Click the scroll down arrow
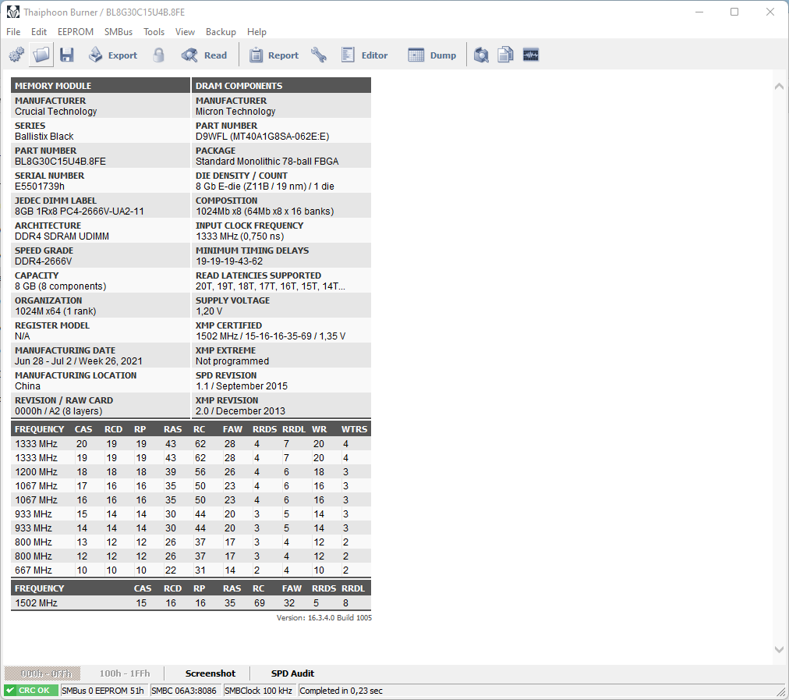The width and height of the screenshot is (789, 700). click(779, 649)
